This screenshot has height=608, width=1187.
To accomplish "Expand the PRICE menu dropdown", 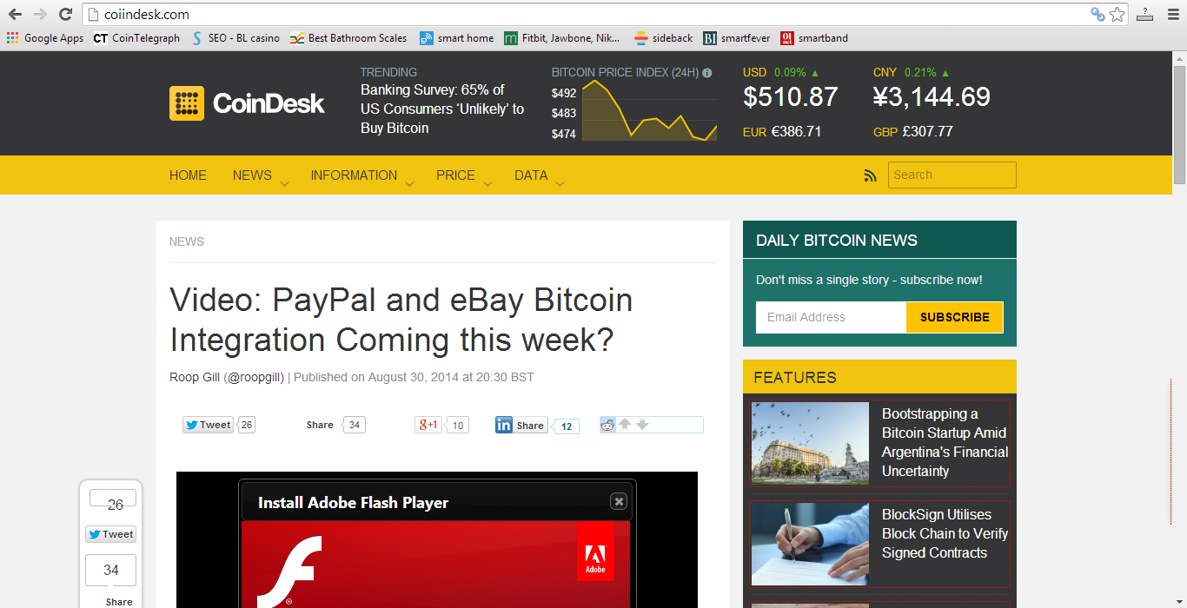I will 487,184.
